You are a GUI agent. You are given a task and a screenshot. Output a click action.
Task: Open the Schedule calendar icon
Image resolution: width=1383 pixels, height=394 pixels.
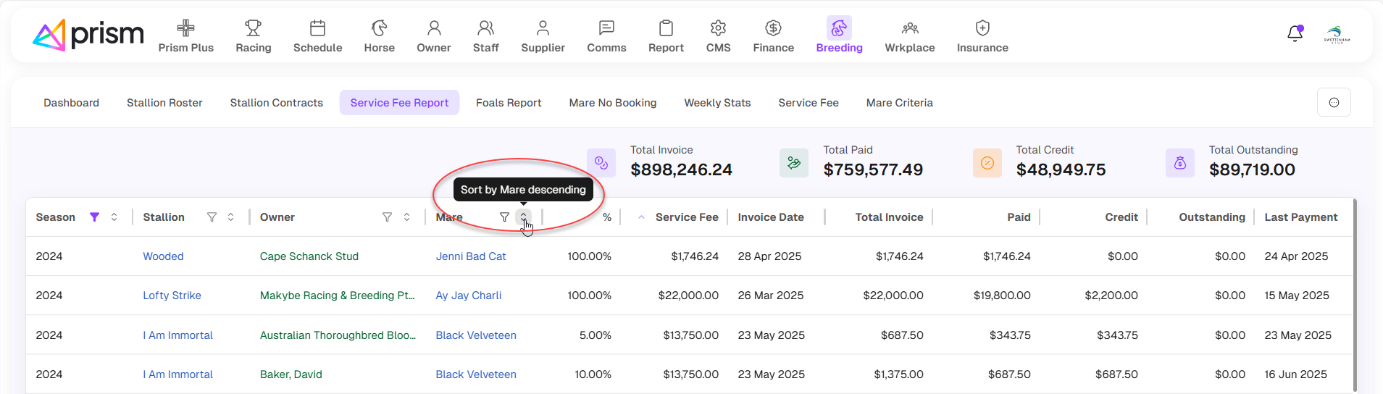click(317, 28)
